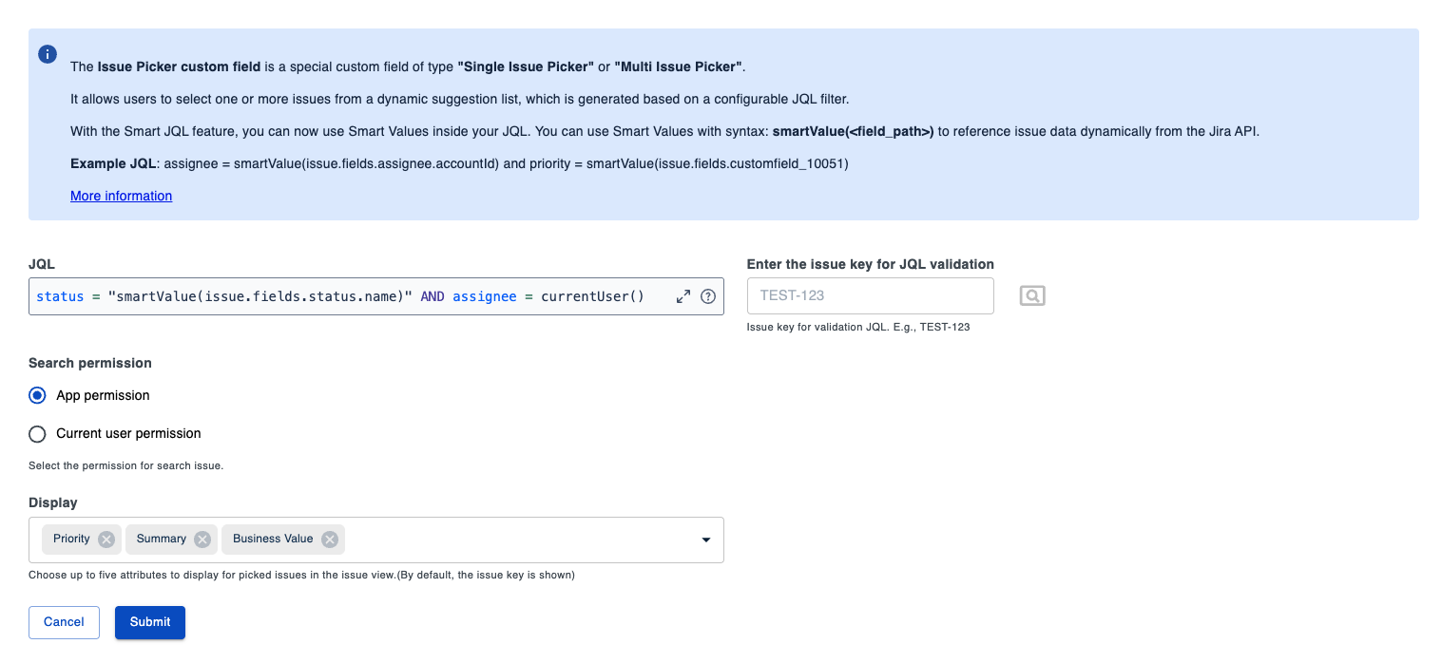
Task: Click the info icon in the banner
Action: point(47,54)
